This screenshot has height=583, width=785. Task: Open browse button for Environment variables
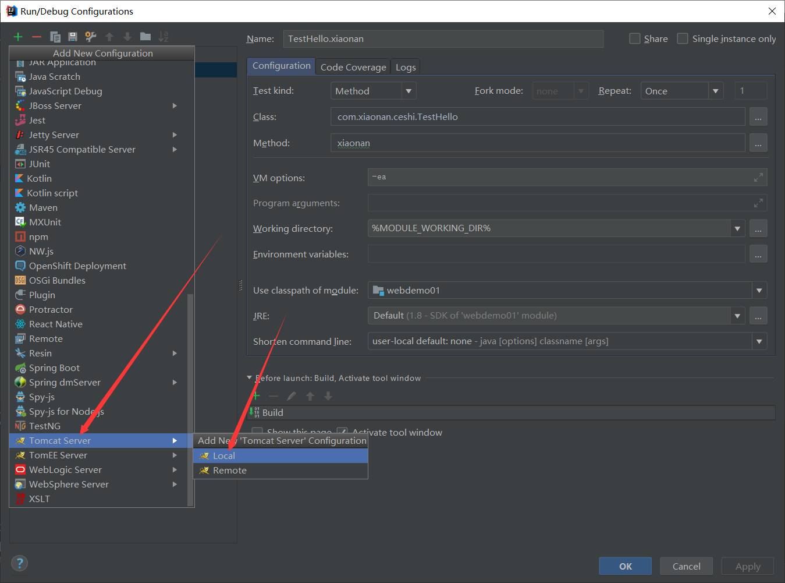(758, 255)
